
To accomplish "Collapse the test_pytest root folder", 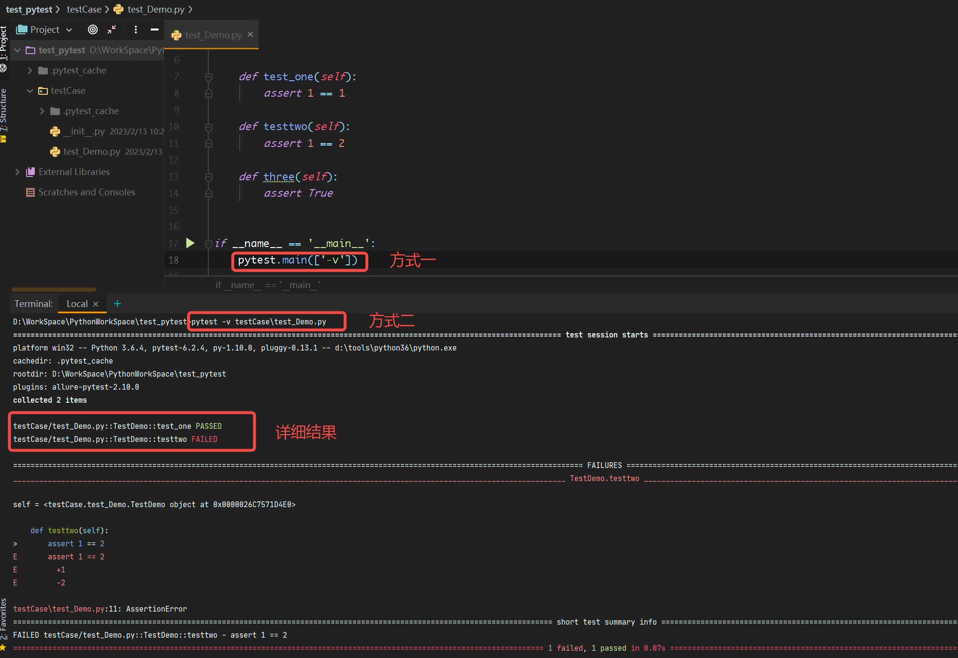I will [x=17, y=50].
